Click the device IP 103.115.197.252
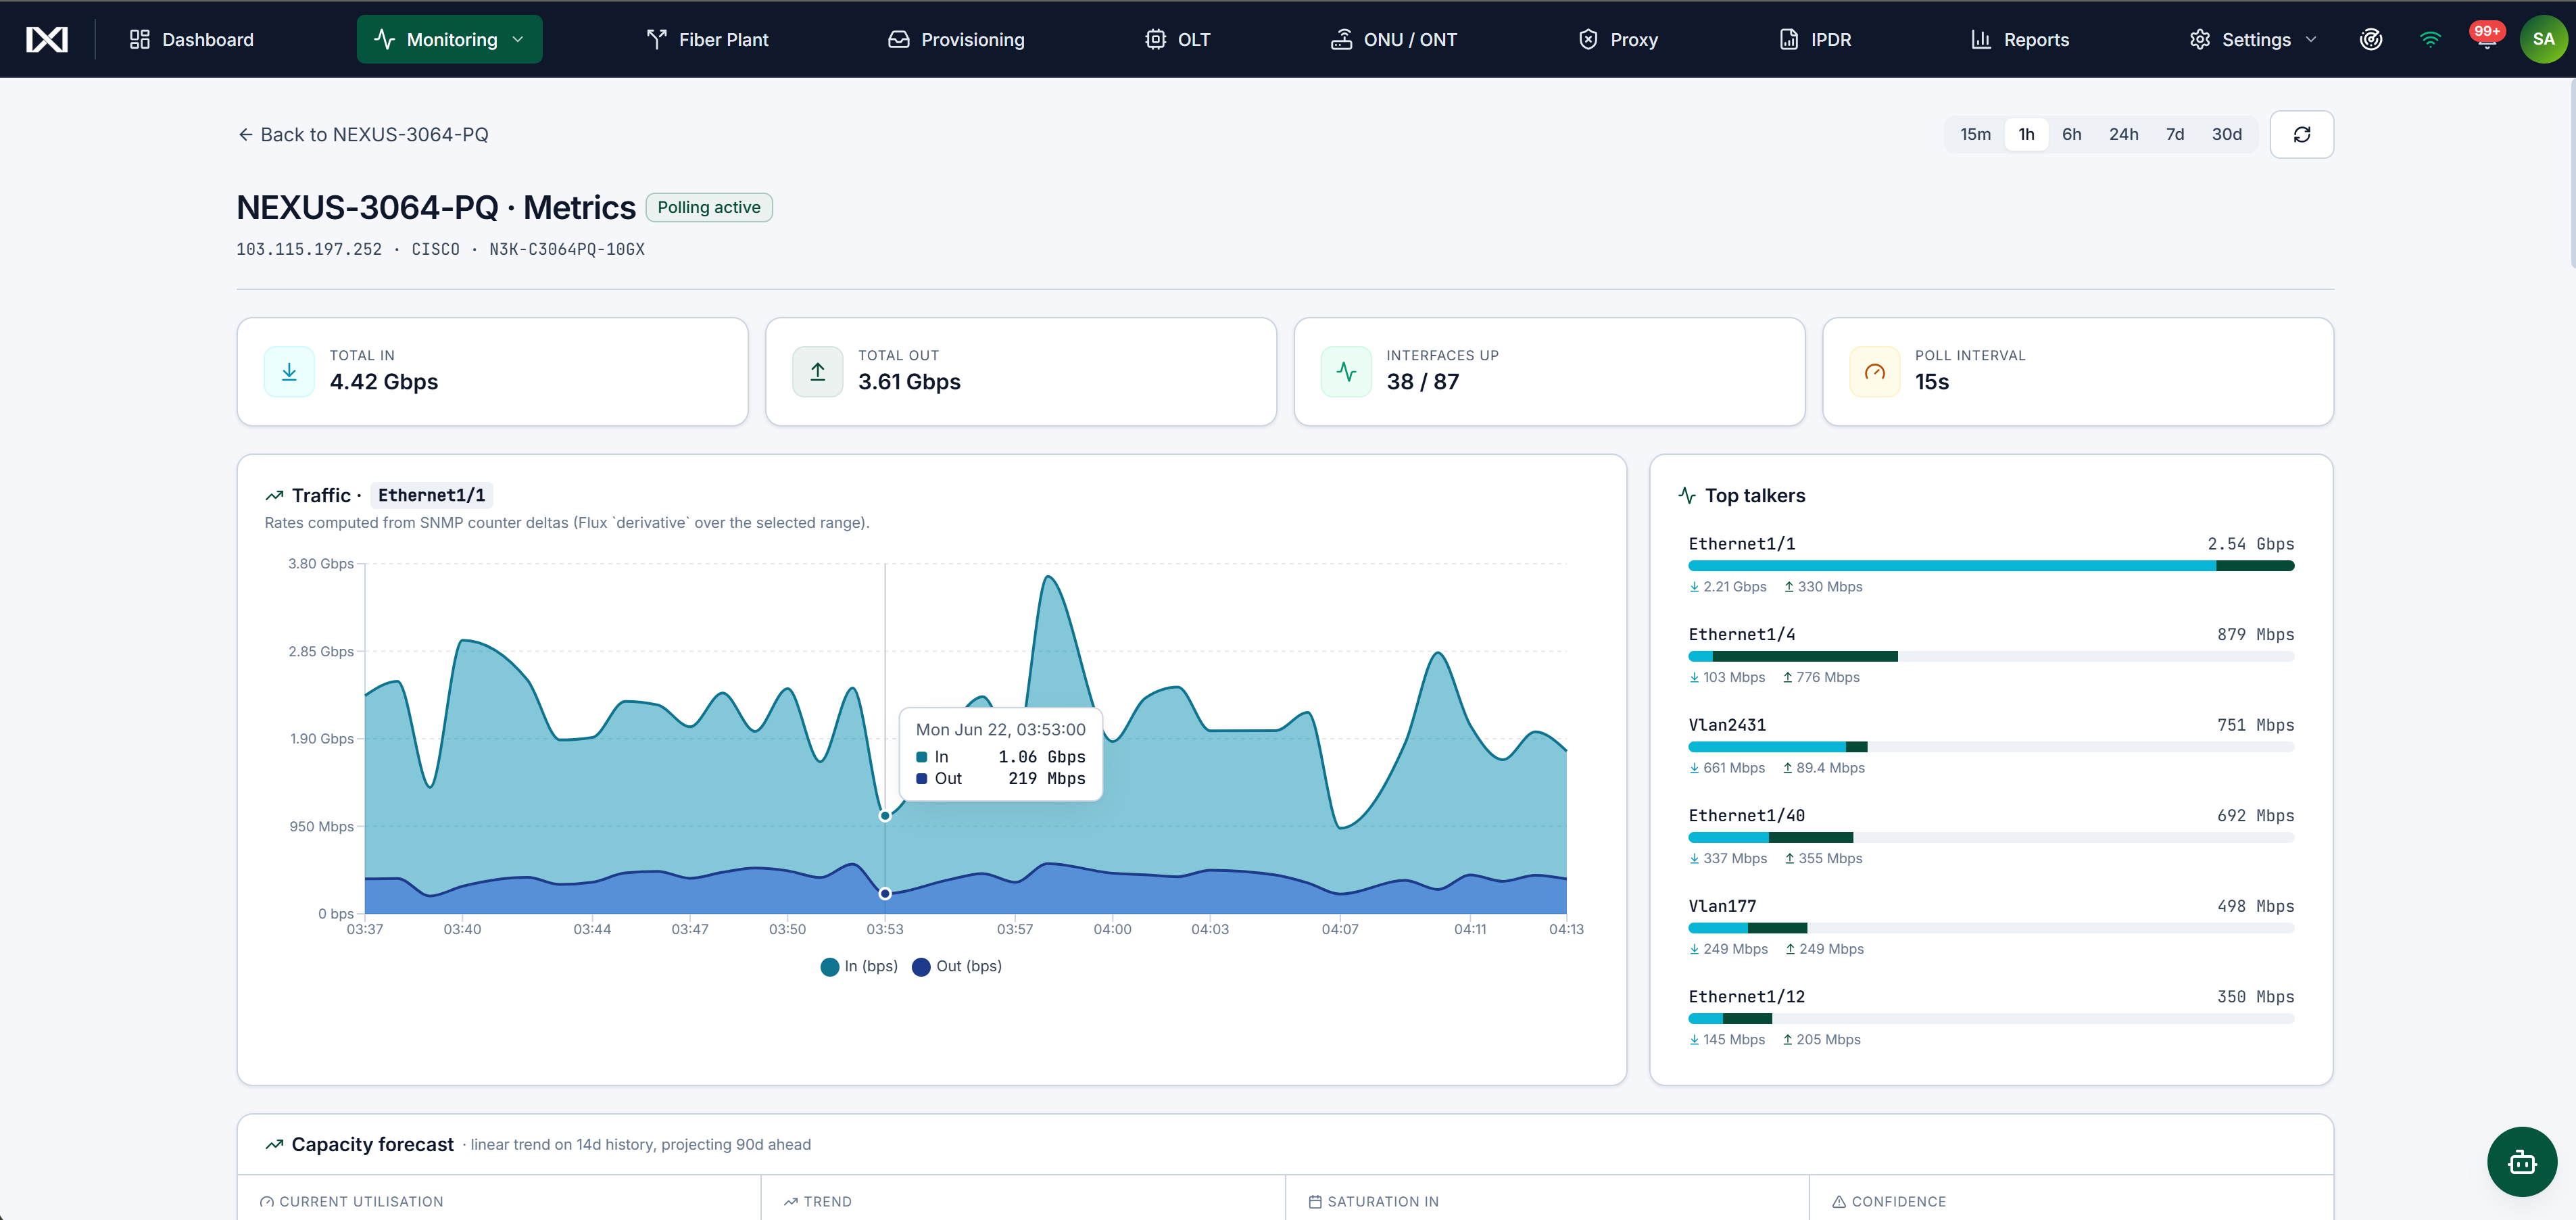 pos(309,249)
